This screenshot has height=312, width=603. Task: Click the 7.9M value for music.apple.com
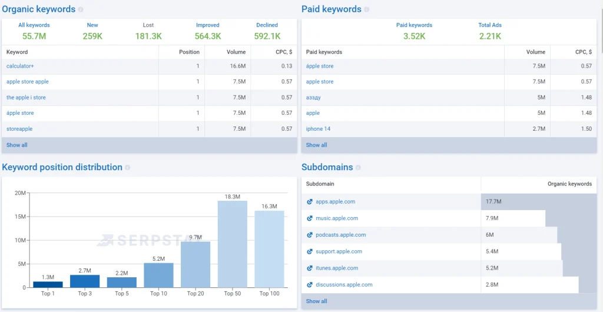pyautogui.click(x=492, y=218)
